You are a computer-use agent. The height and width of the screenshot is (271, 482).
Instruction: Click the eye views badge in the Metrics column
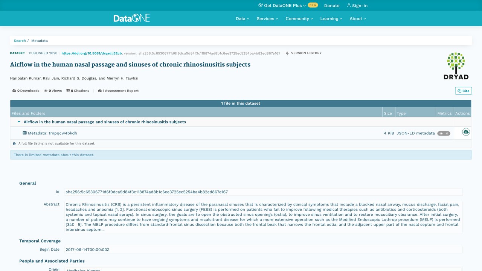click(x=444, y=133)
